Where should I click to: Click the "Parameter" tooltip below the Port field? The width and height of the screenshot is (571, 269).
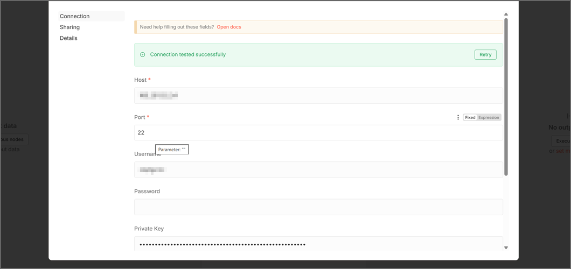pos(172,150)
